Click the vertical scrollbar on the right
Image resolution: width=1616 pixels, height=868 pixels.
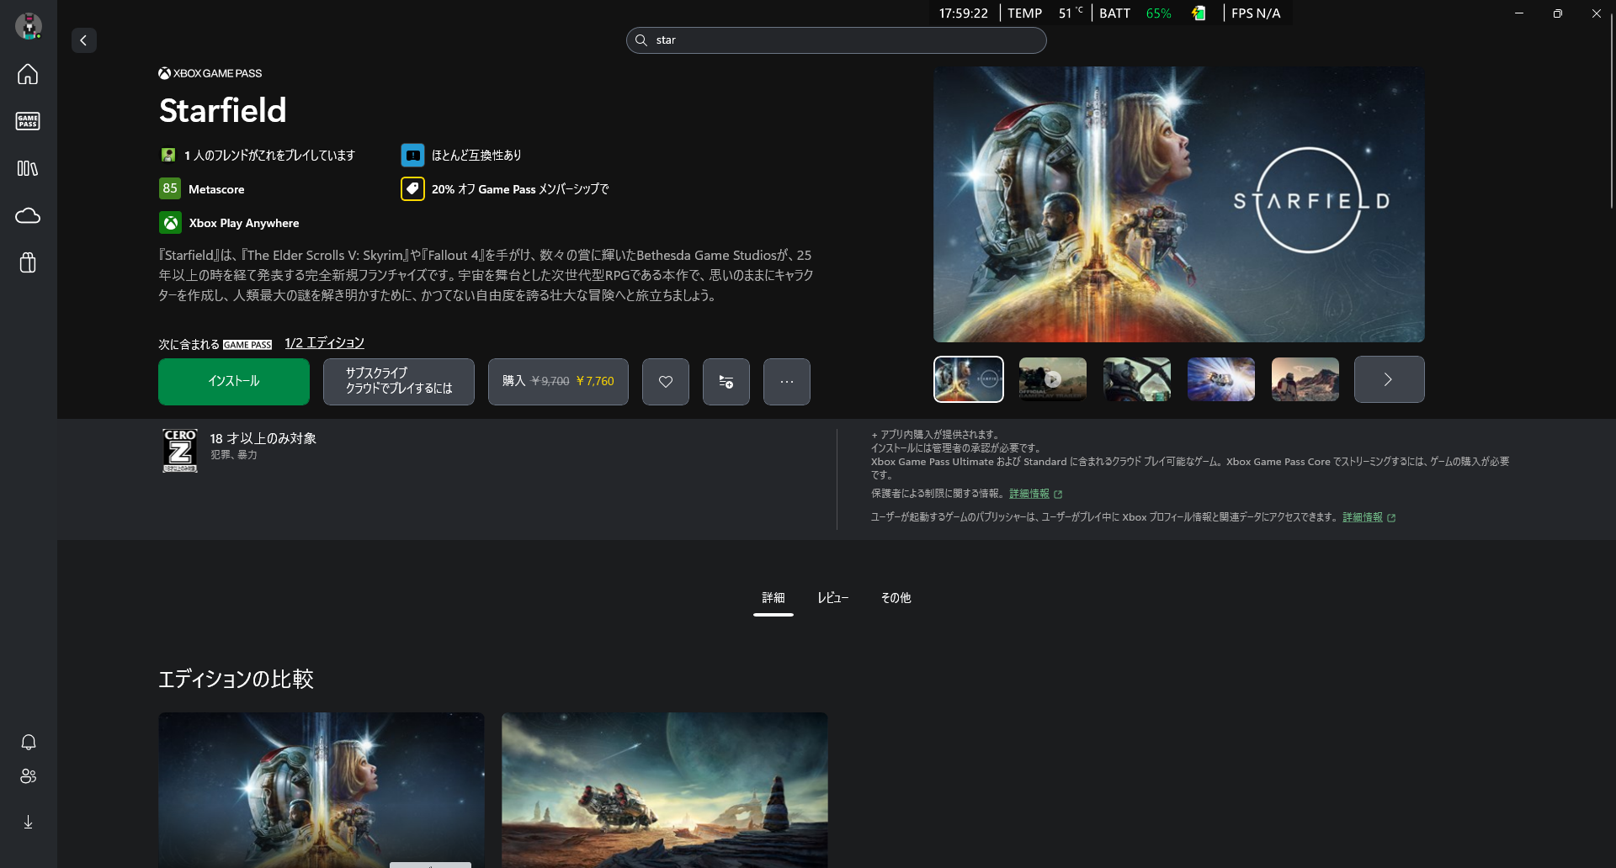point(1611,109)
